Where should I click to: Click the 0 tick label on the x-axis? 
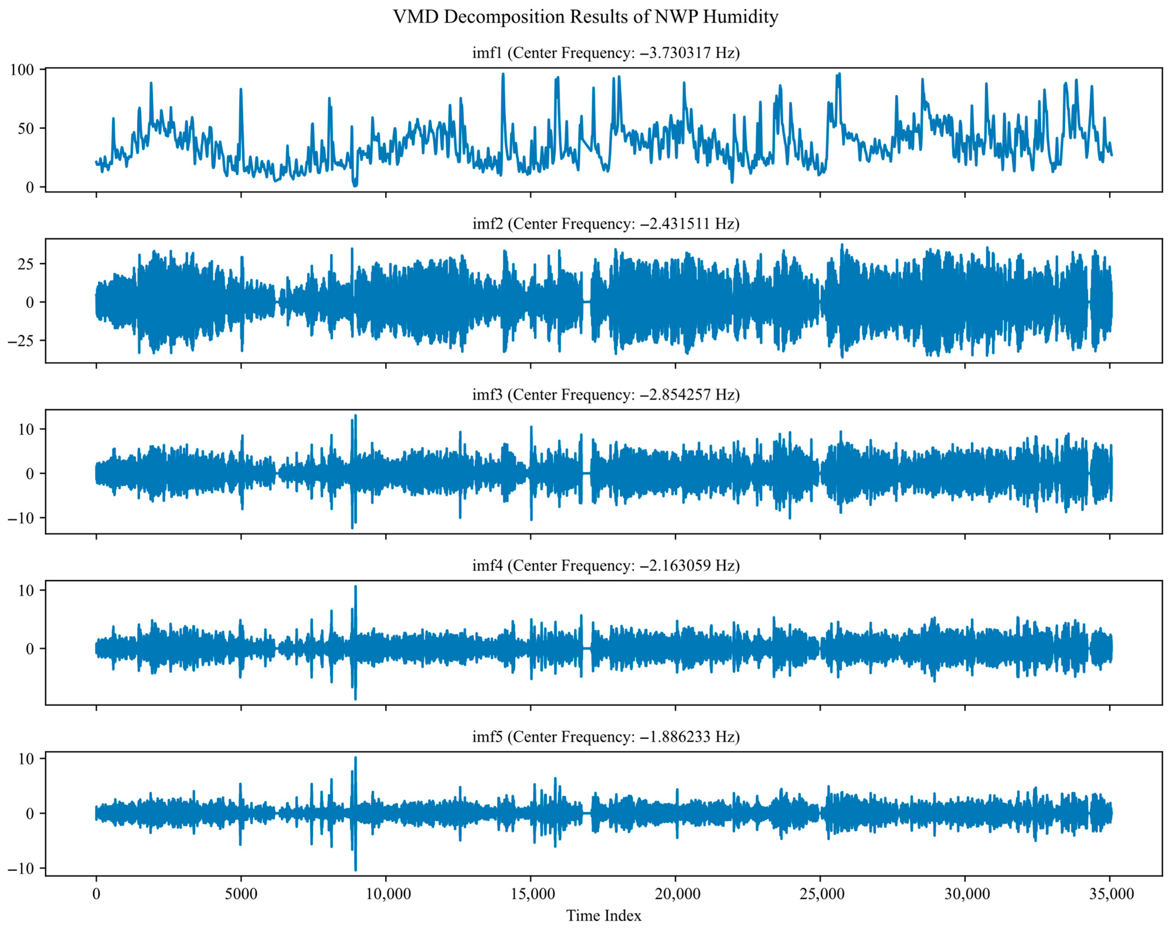[96, 893]
